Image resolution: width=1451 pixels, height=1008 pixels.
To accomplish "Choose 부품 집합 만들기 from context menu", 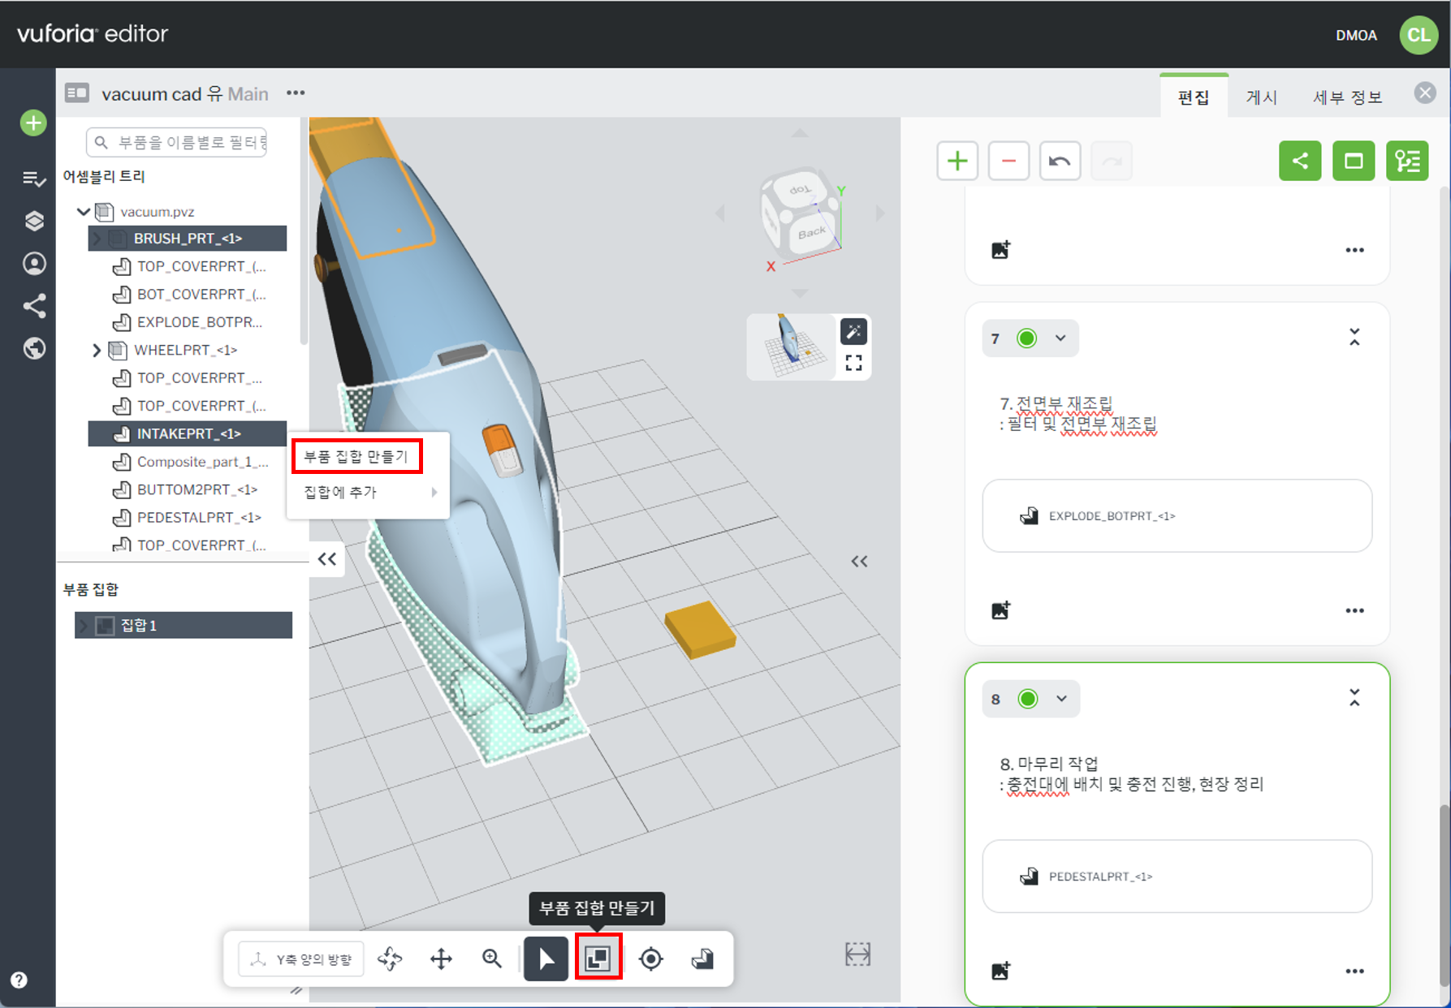I will point(356,457).
